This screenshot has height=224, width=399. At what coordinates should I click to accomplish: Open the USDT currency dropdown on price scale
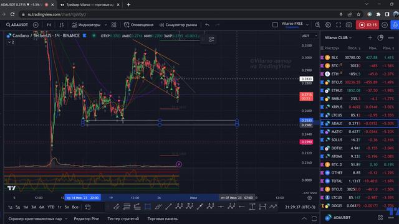coord(309,36)
